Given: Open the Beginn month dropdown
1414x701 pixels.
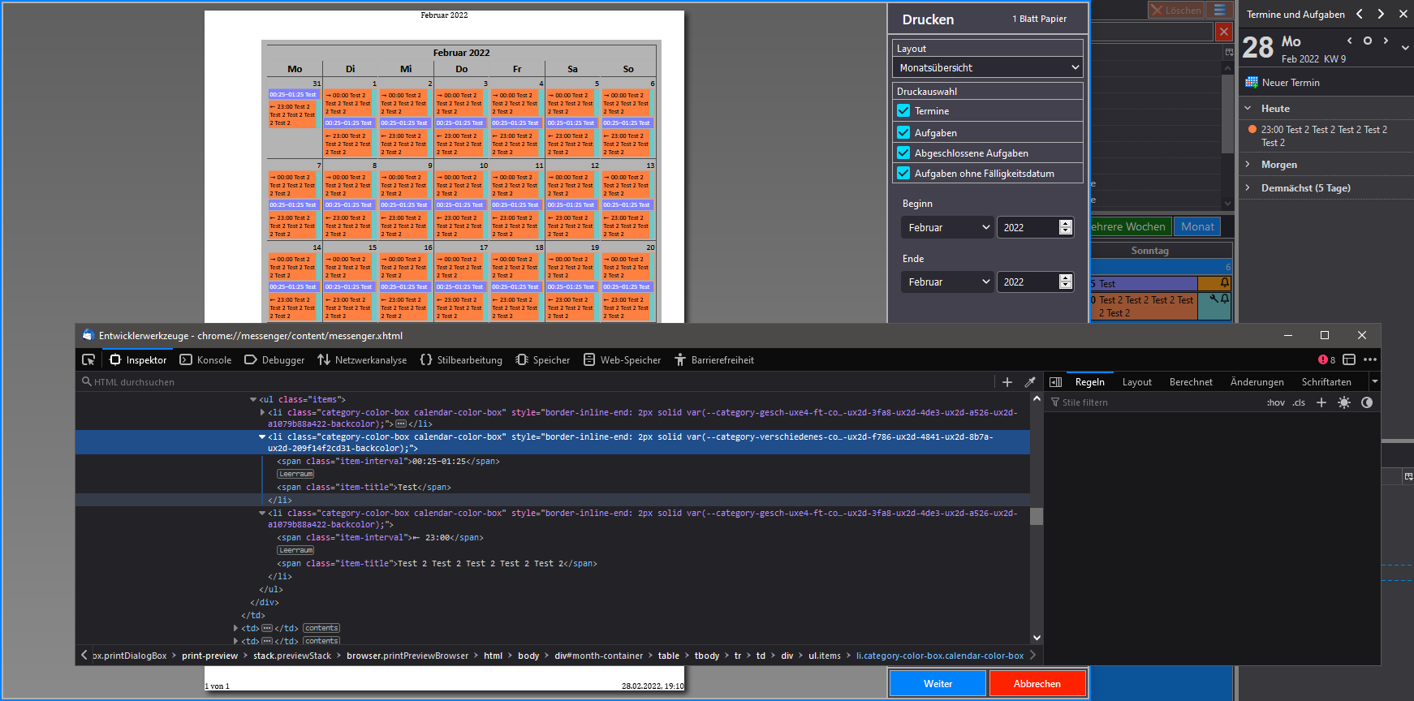Looking at the screenshot, I should [x=947, y=227].
